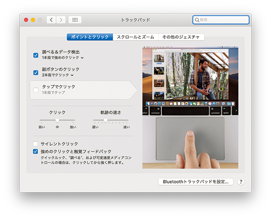Viewport: 271px width, 218px height.
Task: Enable タップでクリック checkbox
Action: 36,90
